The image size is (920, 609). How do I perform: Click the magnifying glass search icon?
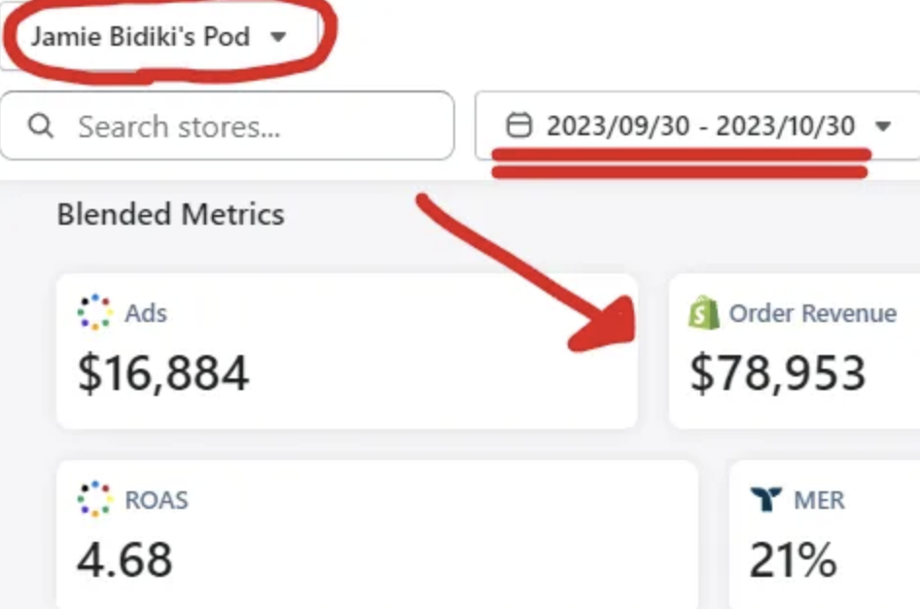click(41, 125)
